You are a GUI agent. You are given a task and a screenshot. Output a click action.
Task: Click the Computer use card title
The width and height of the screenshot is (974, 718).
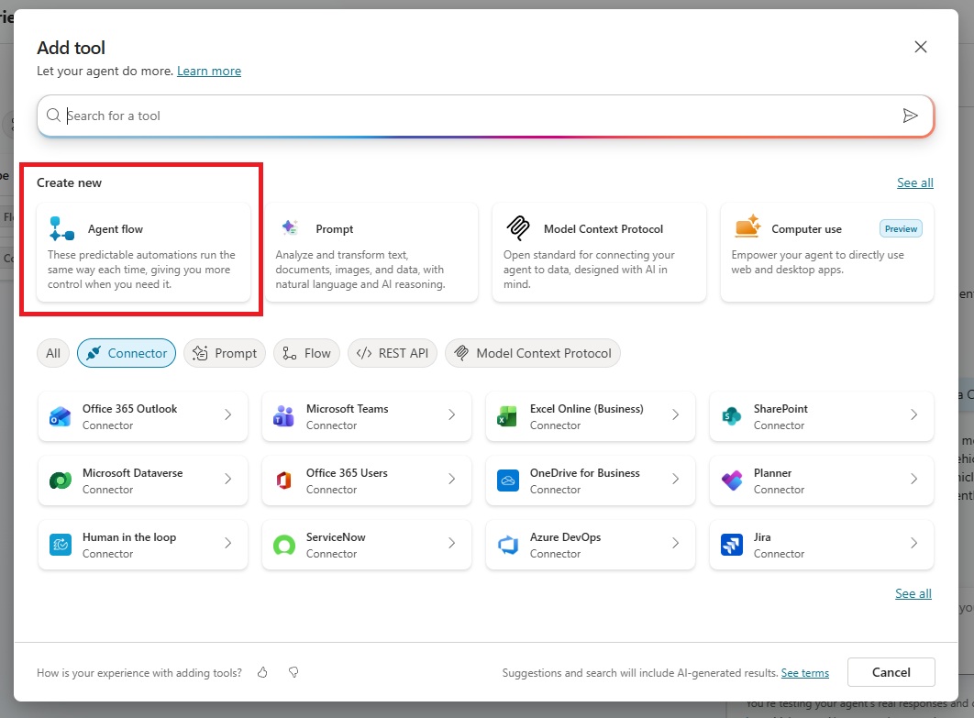806,229
